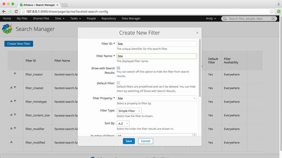
Task: Click the Default Filter column header
Action: point(213,61)
